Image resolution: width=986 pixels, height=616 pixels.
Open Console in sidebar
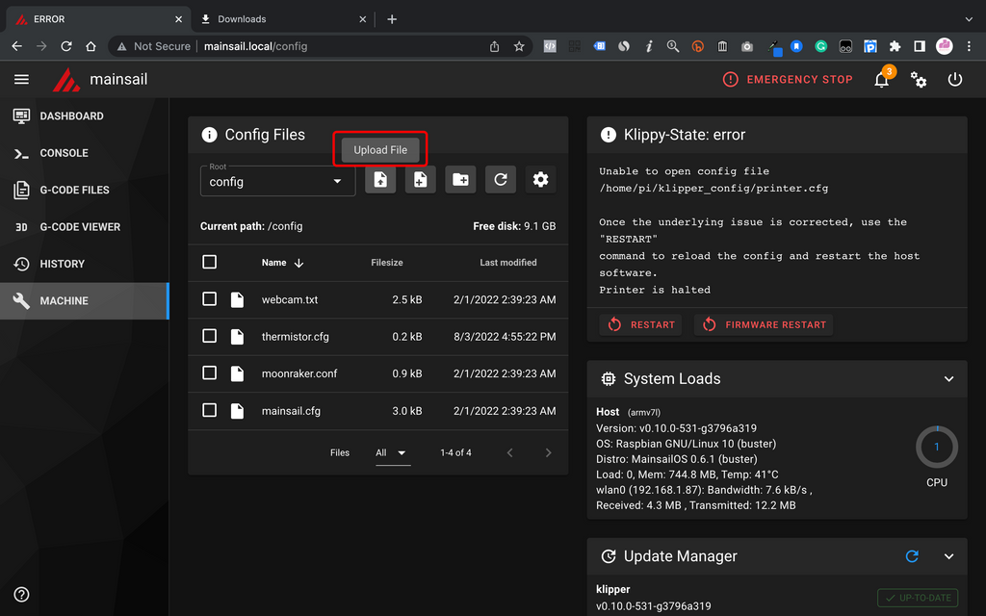click(x=85, y=153)
